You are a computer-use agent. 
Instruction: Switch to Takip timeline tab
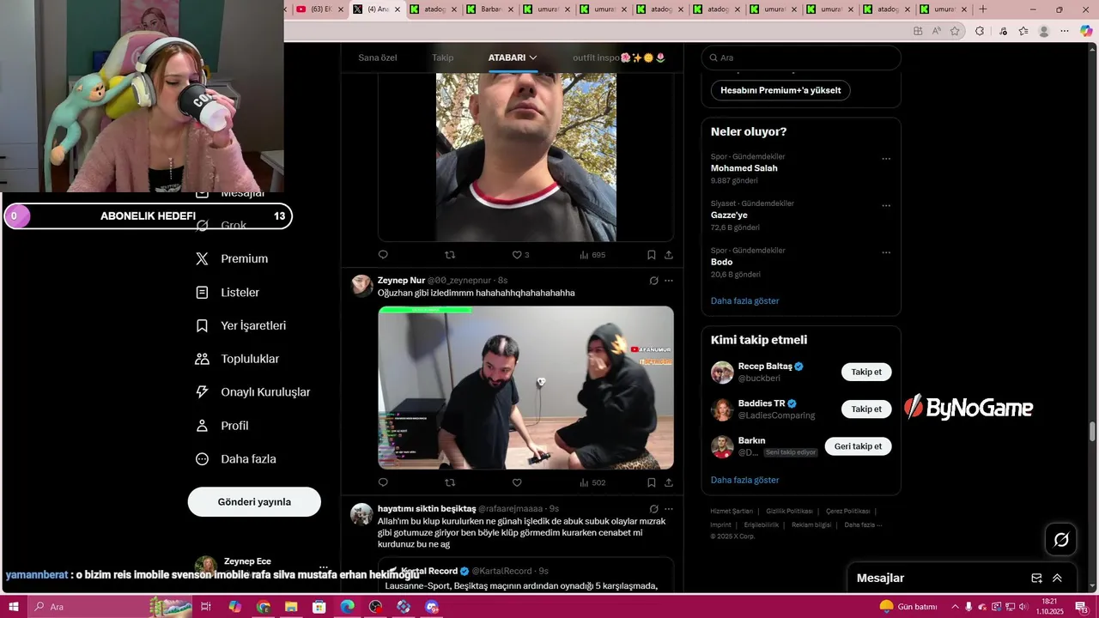pos(442,58)
